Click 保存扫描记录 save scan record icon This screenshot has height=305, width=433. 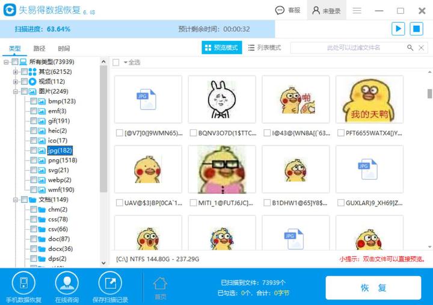point(110,283)
